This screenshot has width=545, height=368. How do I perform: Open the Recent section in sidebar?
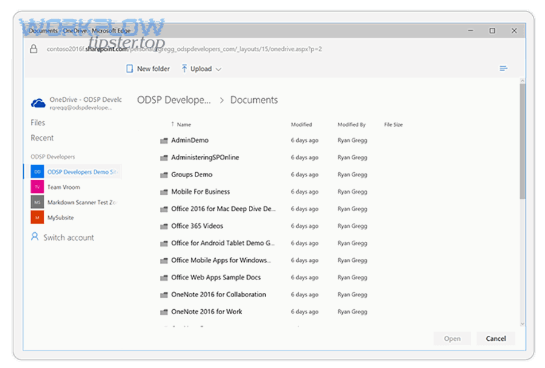(42, 138)
